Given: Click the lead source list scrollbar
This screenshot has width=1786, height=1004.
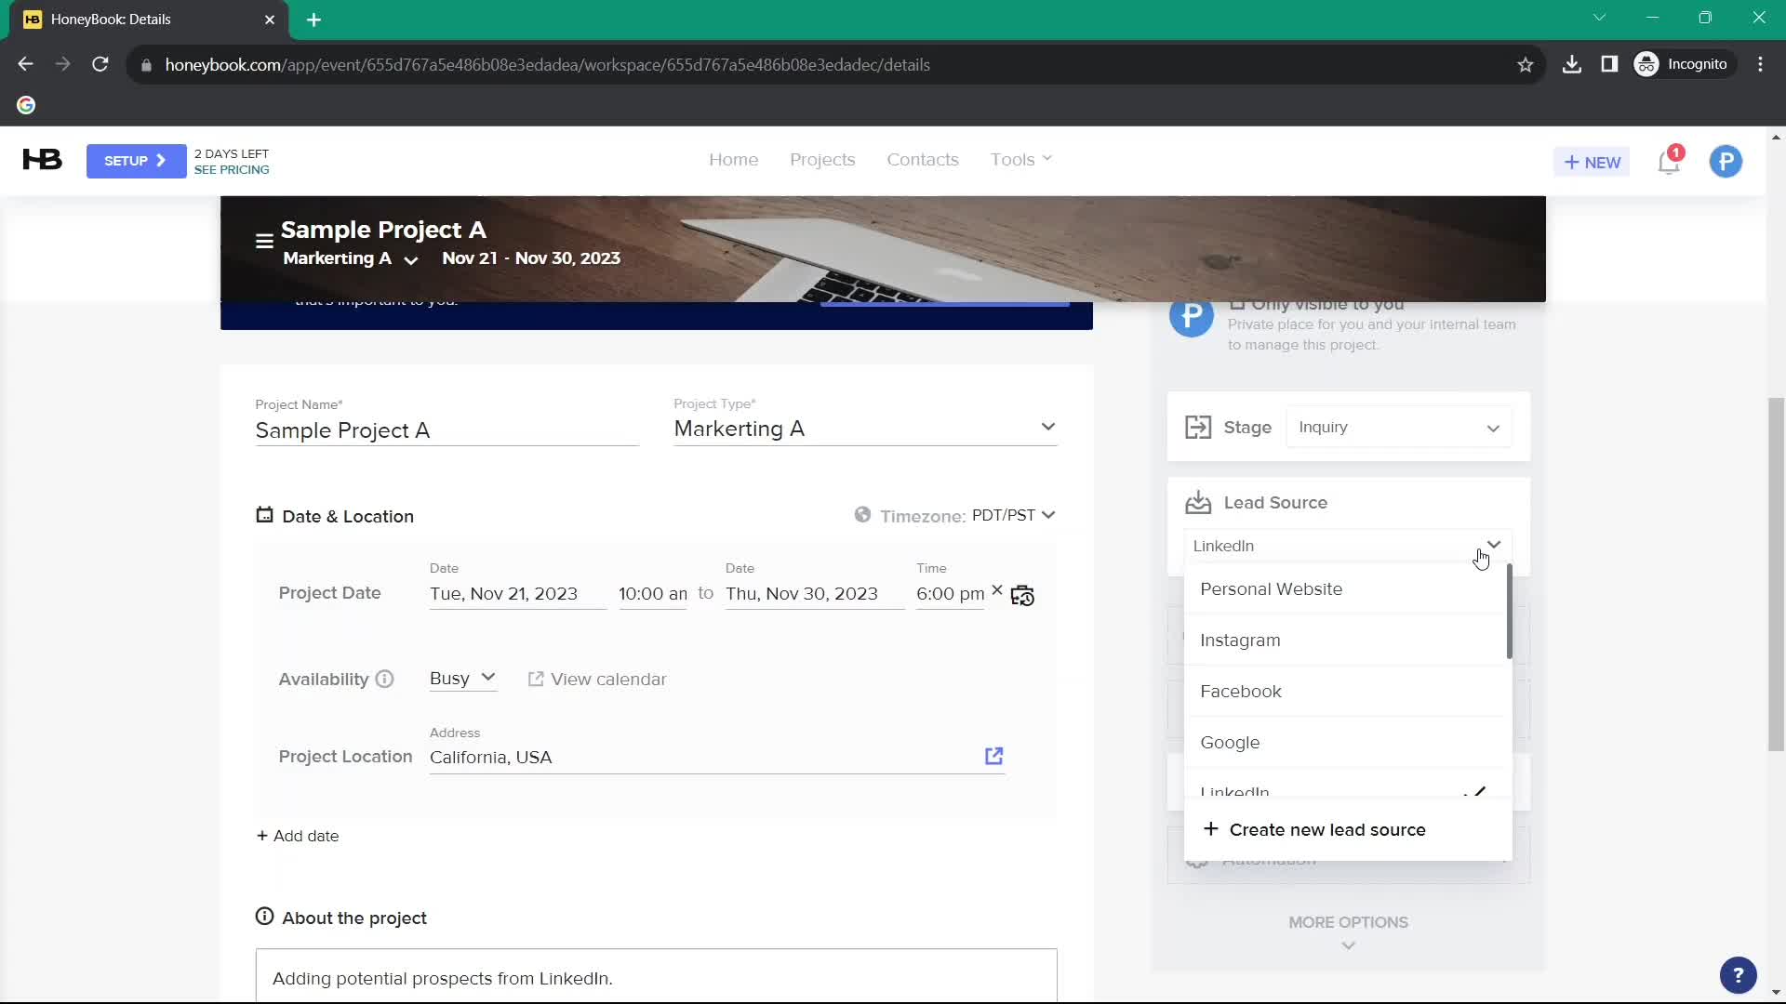Looking at the screenshot, I should pos(1509,612).
